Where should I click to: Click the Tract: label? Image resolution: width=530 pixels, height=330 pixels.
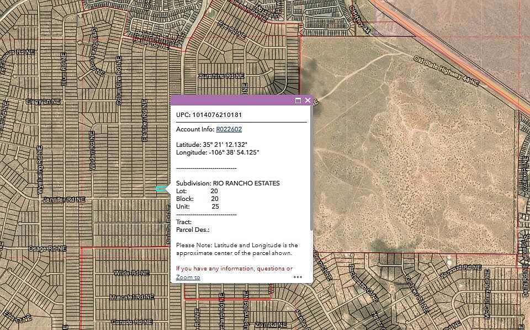click(184, 222)
